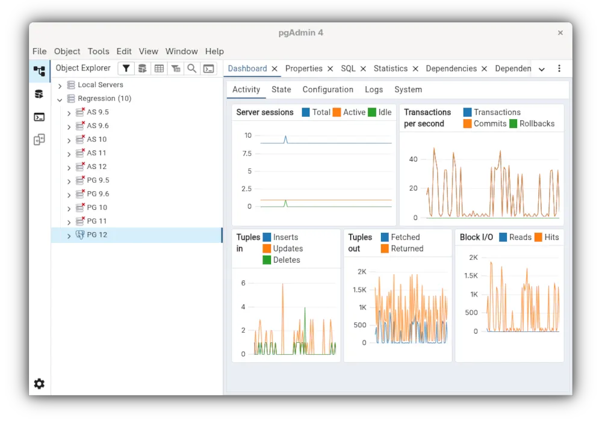Click blue Total legend swatch in Server sessions
The height and width of the screenshot is (421, 602).
(x=306, y=112)
